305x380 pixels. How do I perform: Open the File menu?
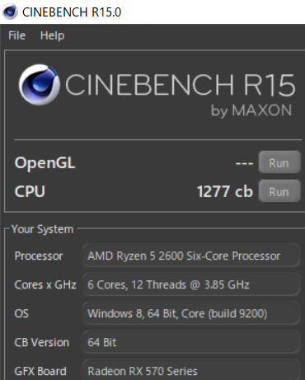tap(16, 35)
